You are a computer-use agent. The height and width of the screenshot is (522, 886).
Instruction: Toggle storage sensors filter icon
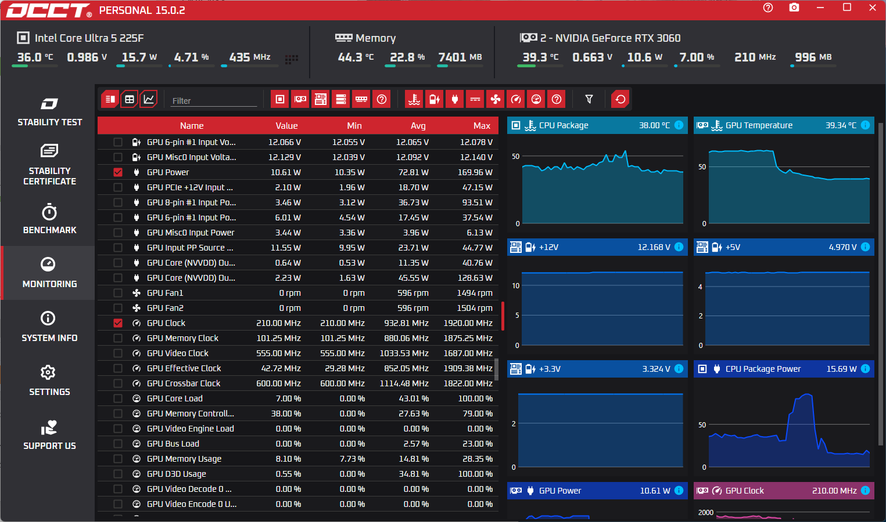tap(341, 99)
